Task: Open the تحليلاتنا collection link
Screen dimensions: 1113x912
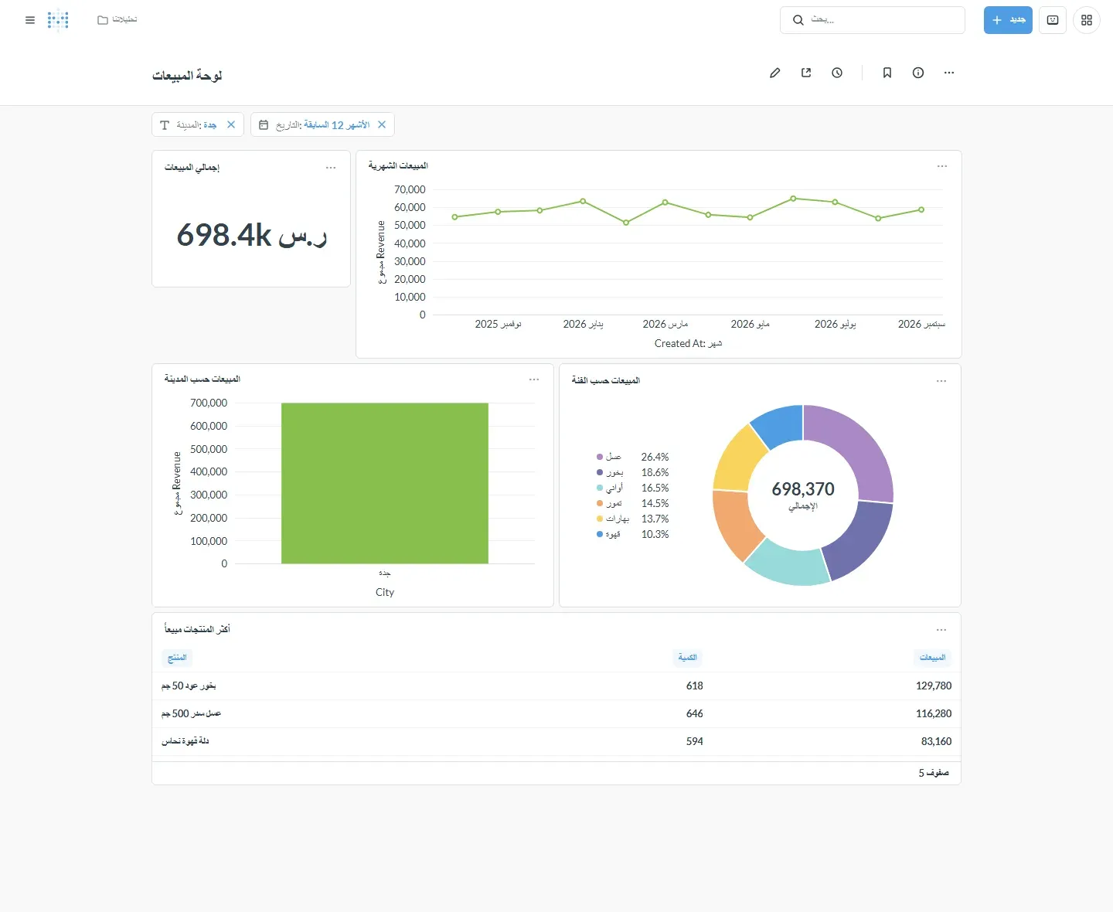Action: 124,19
